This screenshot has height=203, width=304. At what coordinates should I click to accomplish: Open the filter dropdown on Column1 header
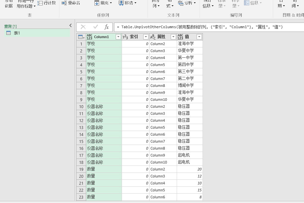tap(118, 36)
